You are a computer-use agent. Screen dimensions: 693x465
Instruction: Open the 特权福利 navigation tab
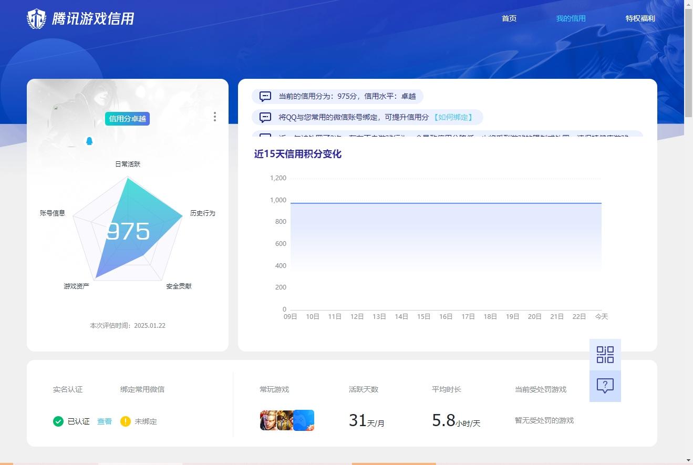click(x=640, y=18)
